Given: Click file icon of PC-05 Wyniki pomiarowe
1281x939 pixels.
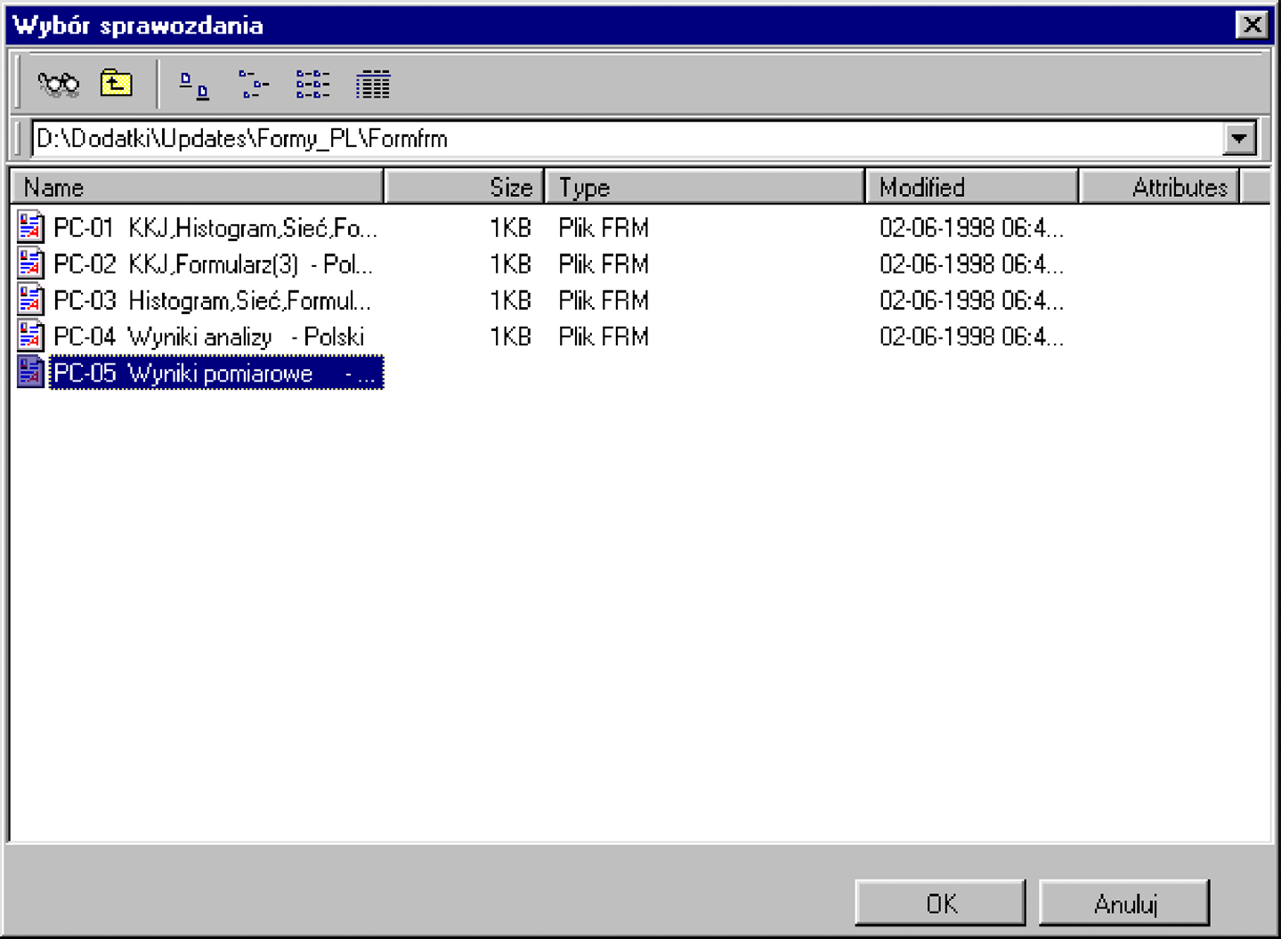Looking at the screenshot, I should pos(31,373).
